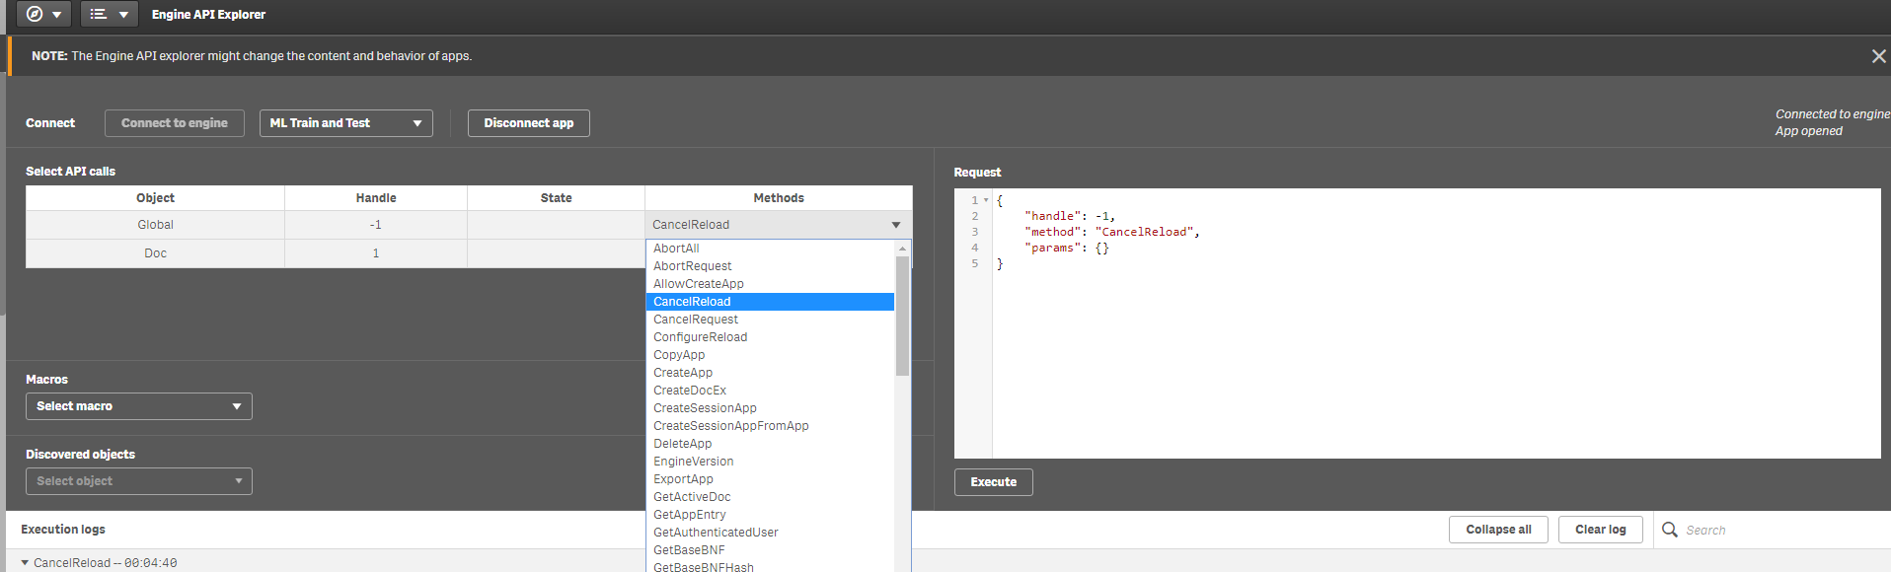
Task: Select GetAuthenticatedUser from the list
Action: [716, 533]
